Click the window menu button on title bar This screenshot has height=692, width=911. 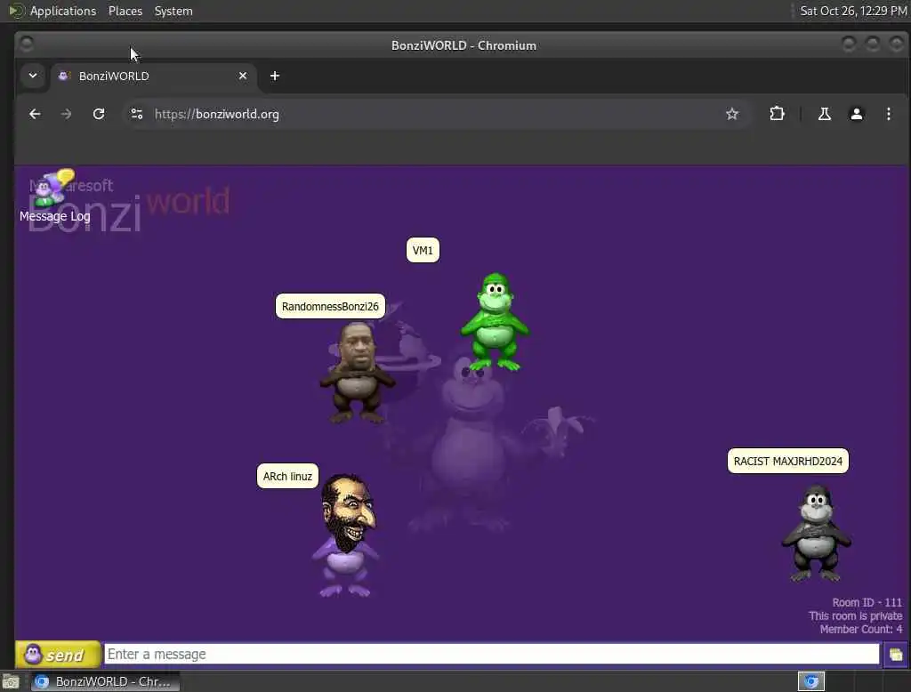pos(27,44)
